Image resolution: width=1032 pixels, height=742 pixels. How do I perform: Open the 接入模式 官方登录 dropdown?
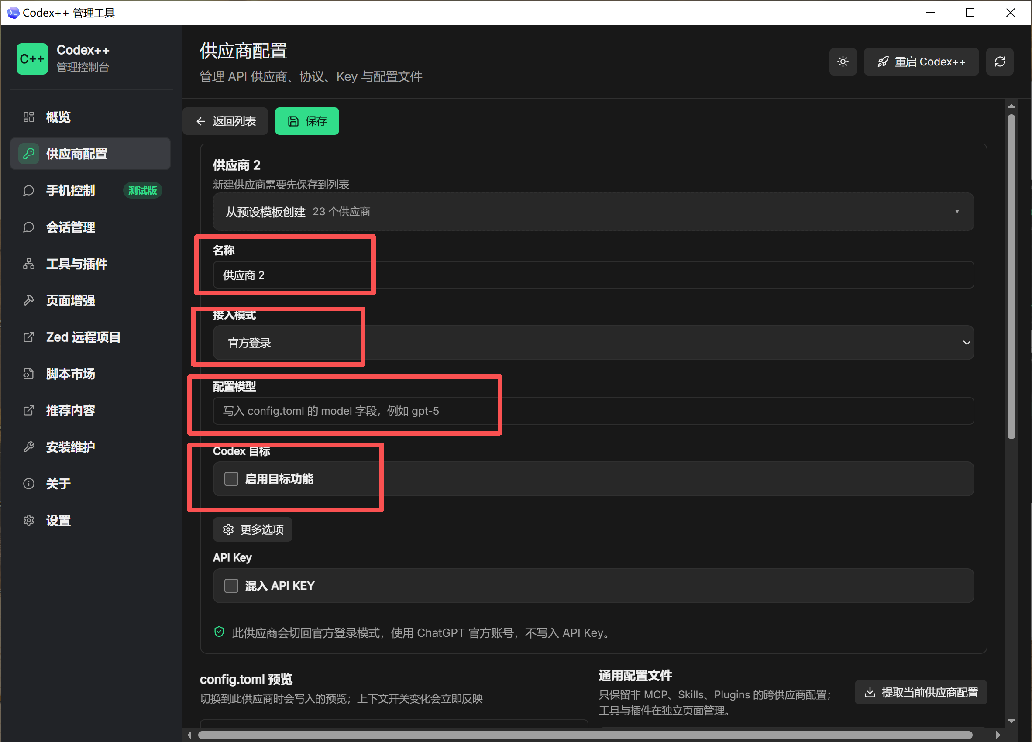(x=593, y=343)
